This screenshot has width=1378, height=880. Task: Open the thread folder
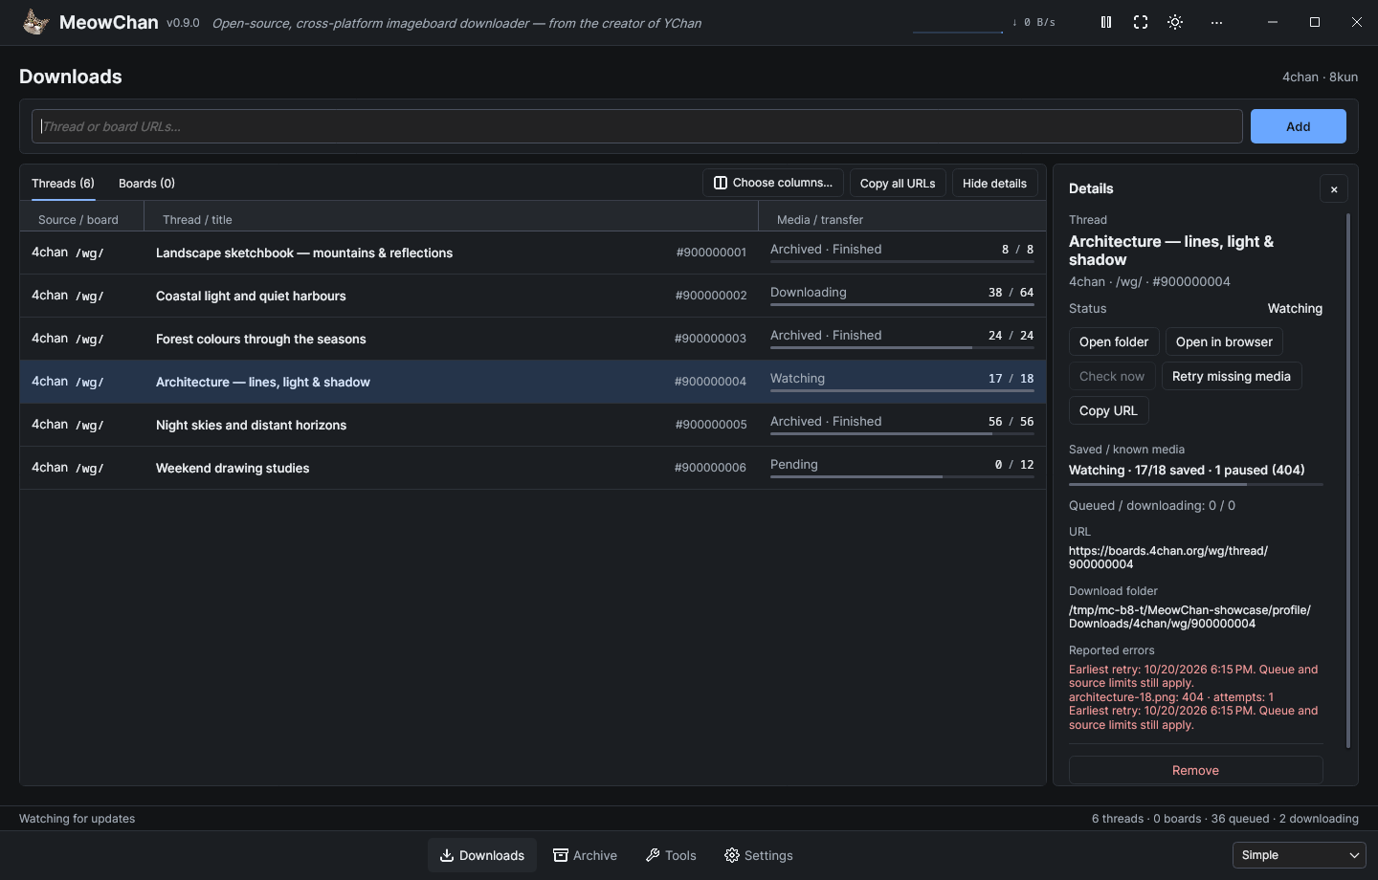click(x=1114, y=342)
